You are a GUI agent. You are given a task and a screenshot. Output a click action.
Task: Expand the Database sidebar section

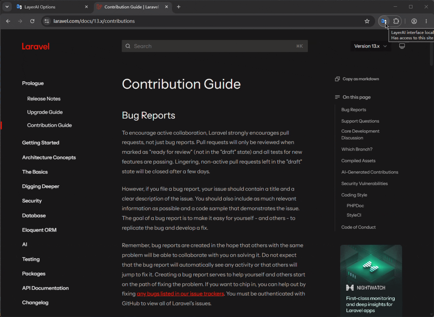[x=34, y=215]
